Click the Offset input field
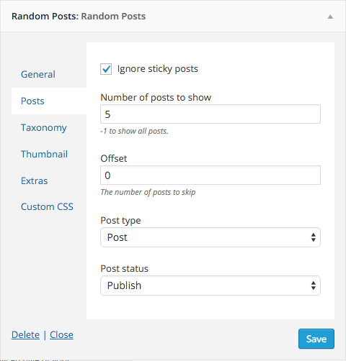Screen dimensions: 346x361 click(x=210, y=175)
